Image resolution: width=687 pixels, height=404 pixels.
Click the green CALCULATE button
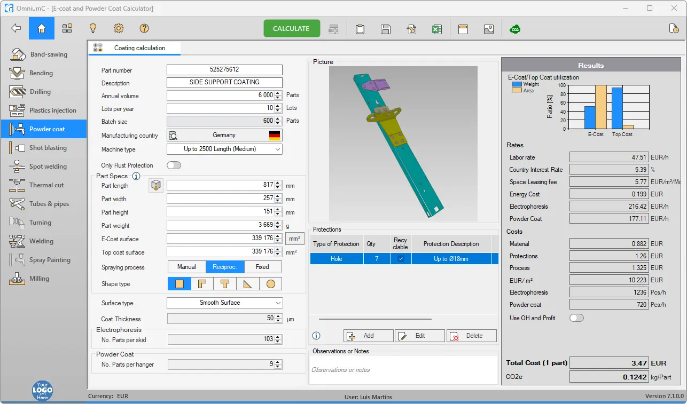pyautogui.click(x=292, y=29)
